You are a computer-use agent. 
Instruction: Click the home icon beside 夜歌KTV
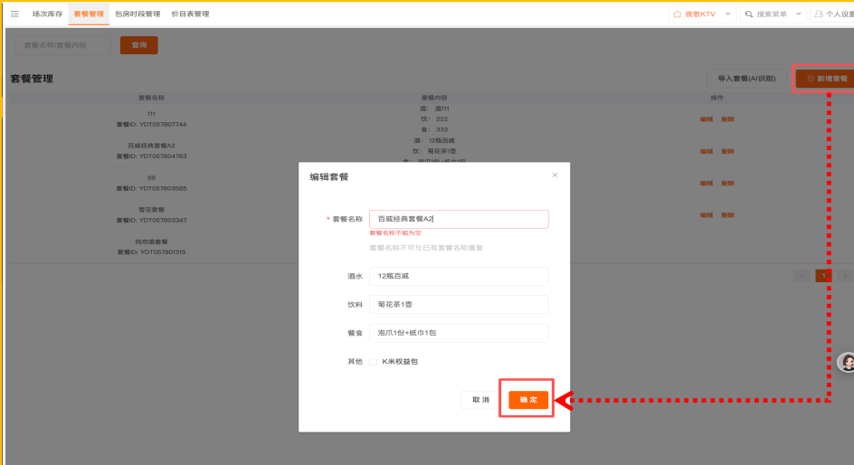(x=677, y=14)
